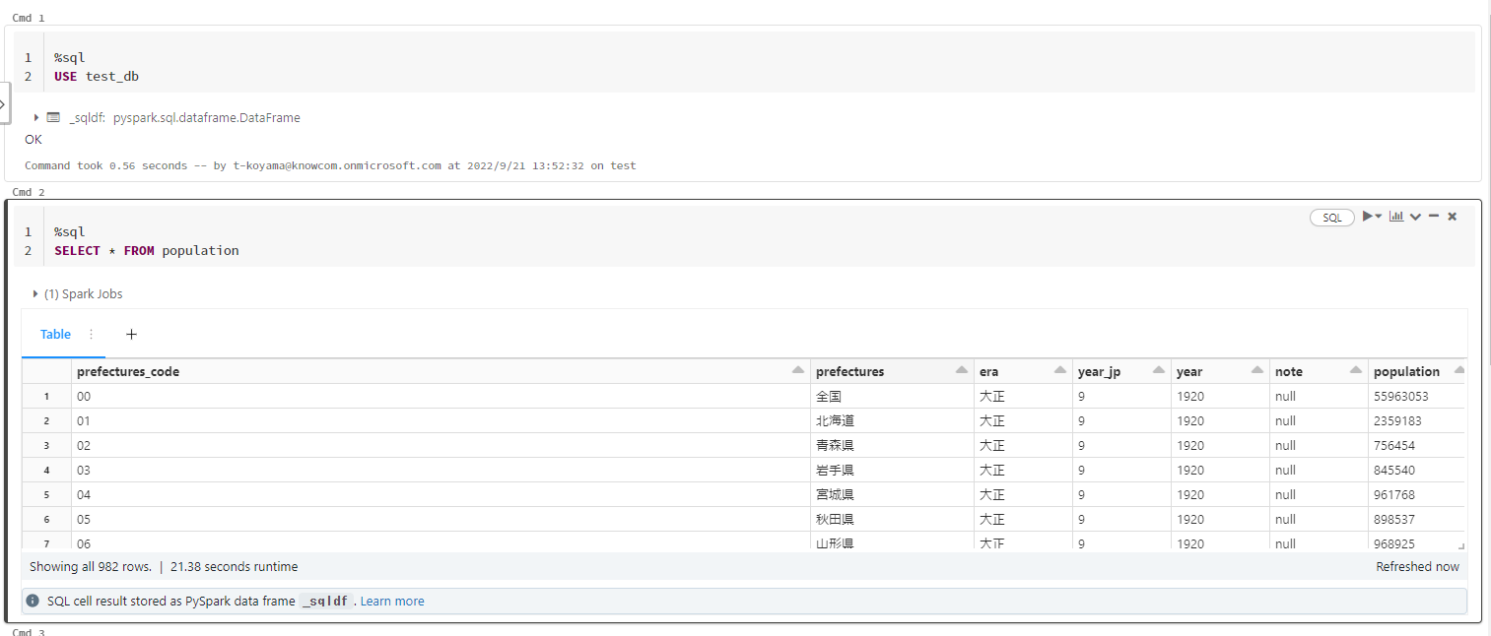
Task: Open the visualization chart icon in Cmd 2
Action: pos(1396,217)
